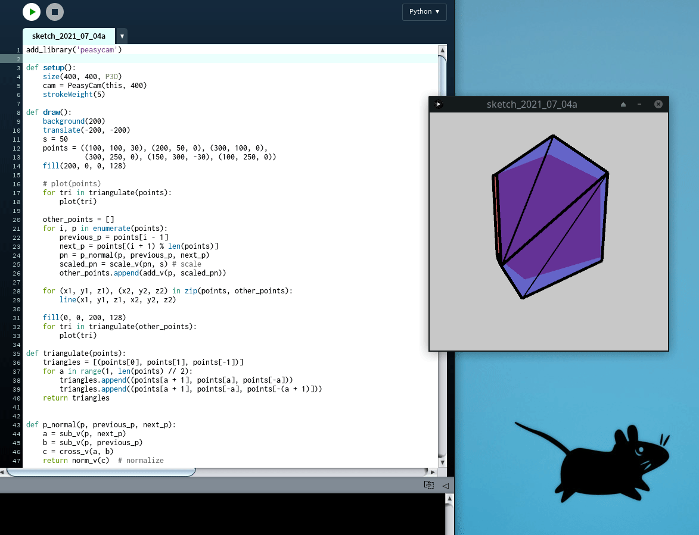
Task: Click the horizontal scroll right arrow
Action: [x=433, y=472]
